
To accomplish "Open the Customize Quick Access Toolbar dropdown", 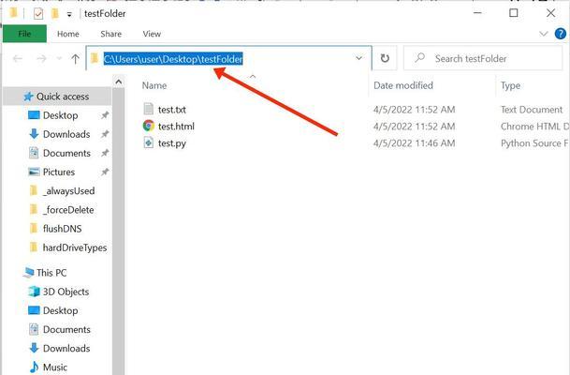I will 69,15.
